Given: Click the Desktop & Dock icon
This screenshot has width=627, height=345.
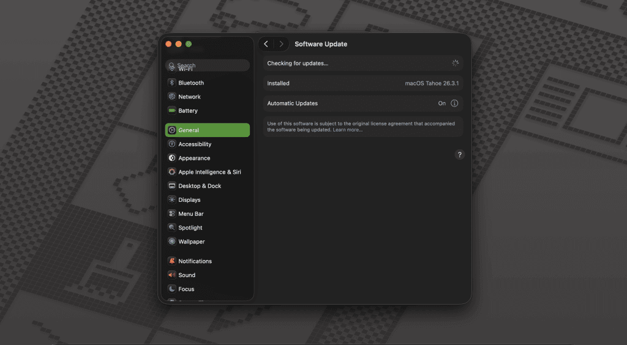Looking at the screenshot, I should point(172,186).
